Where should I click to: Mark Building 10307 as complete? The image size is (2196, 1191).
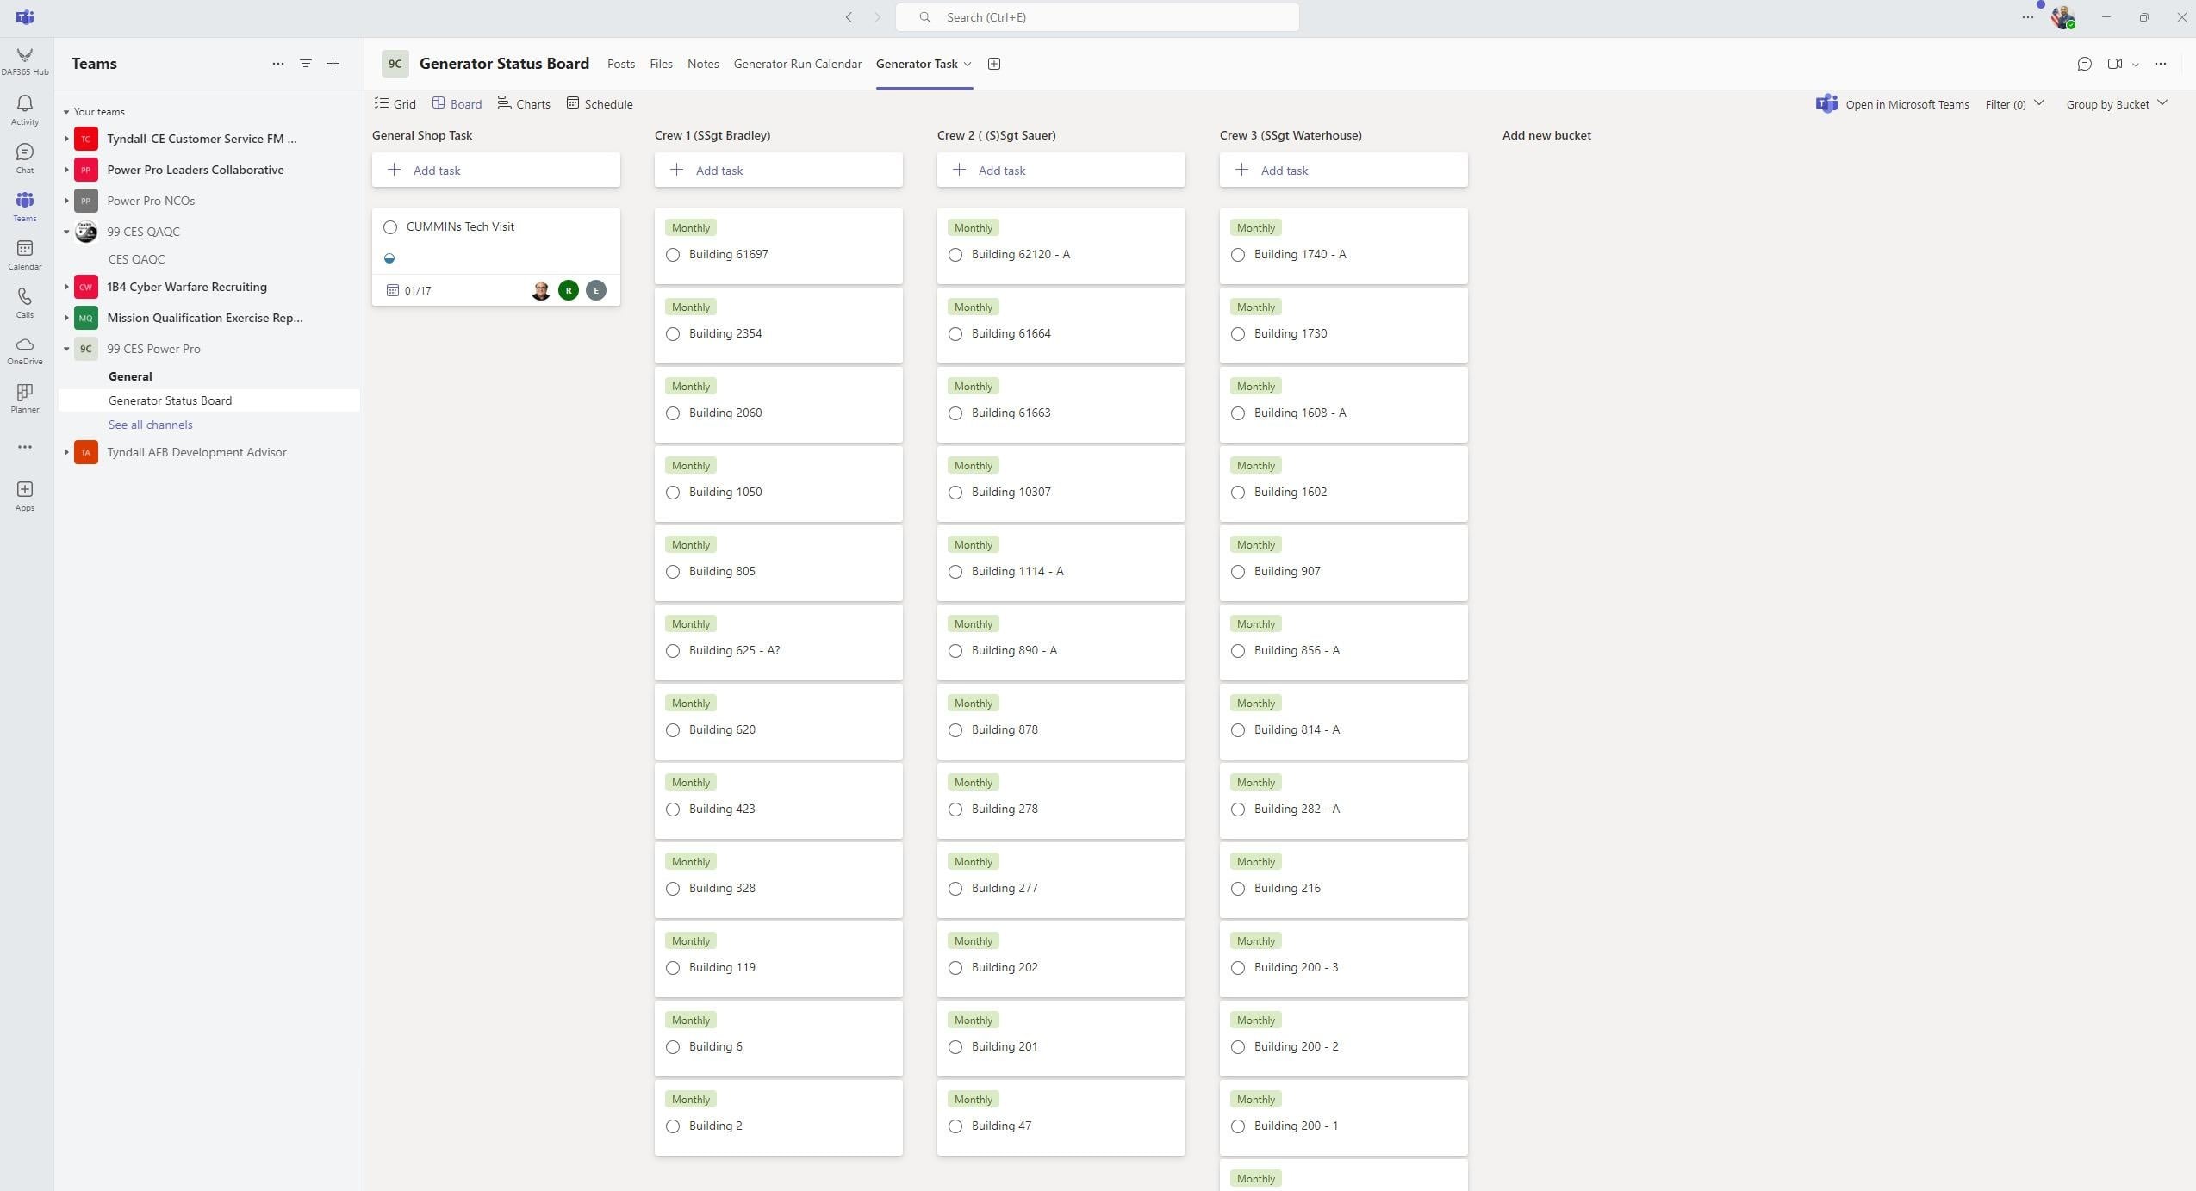(955, 493)
